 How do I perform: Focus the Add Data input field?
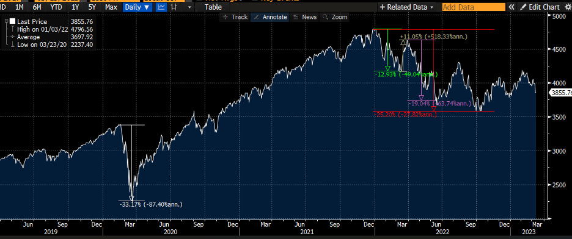(474, 7)
